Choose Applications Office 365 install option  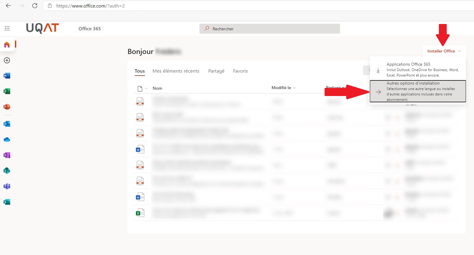pyautogui.click(x=418, y=70)
